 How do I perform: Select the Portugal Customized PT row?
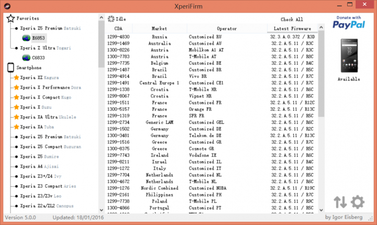click(212, 208)
